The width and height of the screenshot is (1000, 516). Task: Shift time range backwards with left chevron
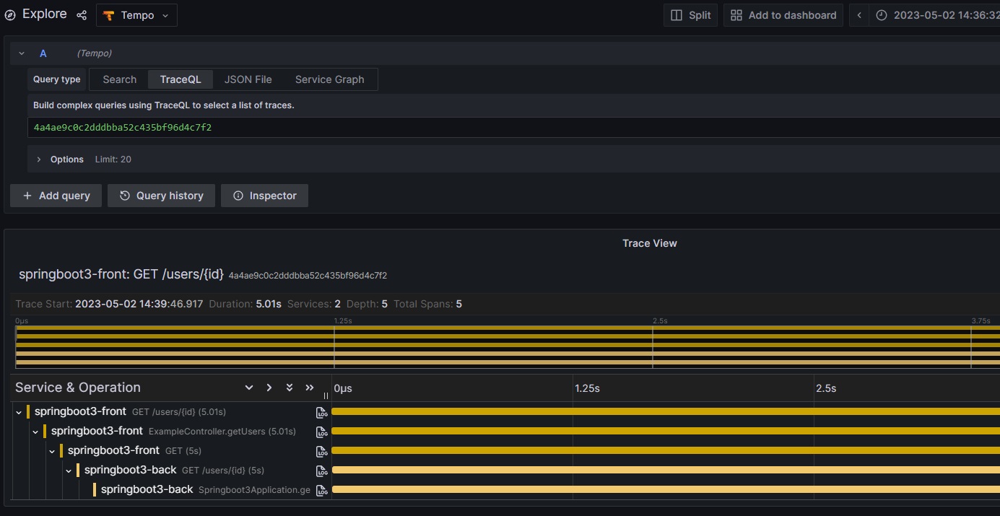click(x=859, y=15)
